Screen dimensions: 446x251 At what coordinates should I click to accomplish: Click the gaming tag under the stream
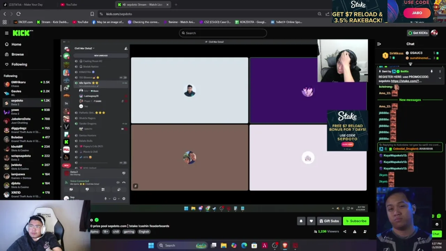[x=129, y=231]
